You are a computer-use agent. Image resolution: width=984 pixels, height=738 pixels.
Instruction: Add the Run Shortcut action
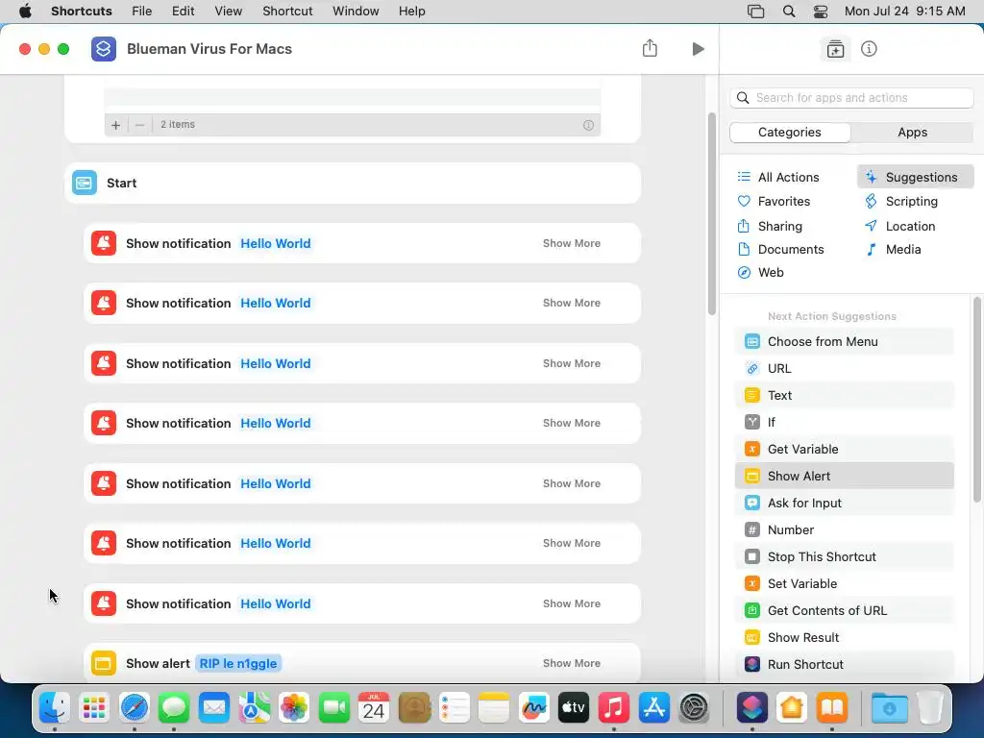[x=844, y=665]
